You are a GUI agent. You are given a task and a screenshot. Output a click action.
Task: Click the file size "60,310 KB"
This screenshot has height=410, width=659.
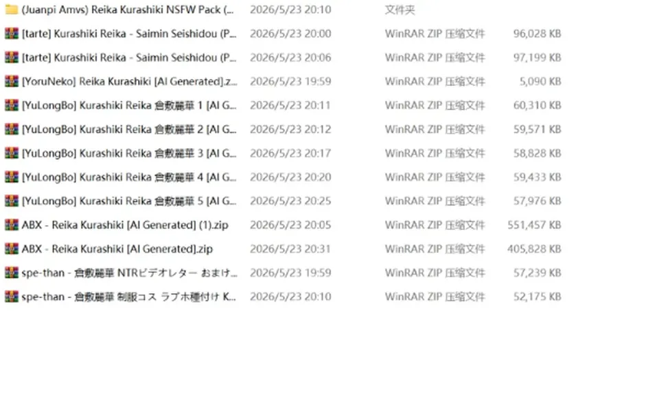[537, 105]
